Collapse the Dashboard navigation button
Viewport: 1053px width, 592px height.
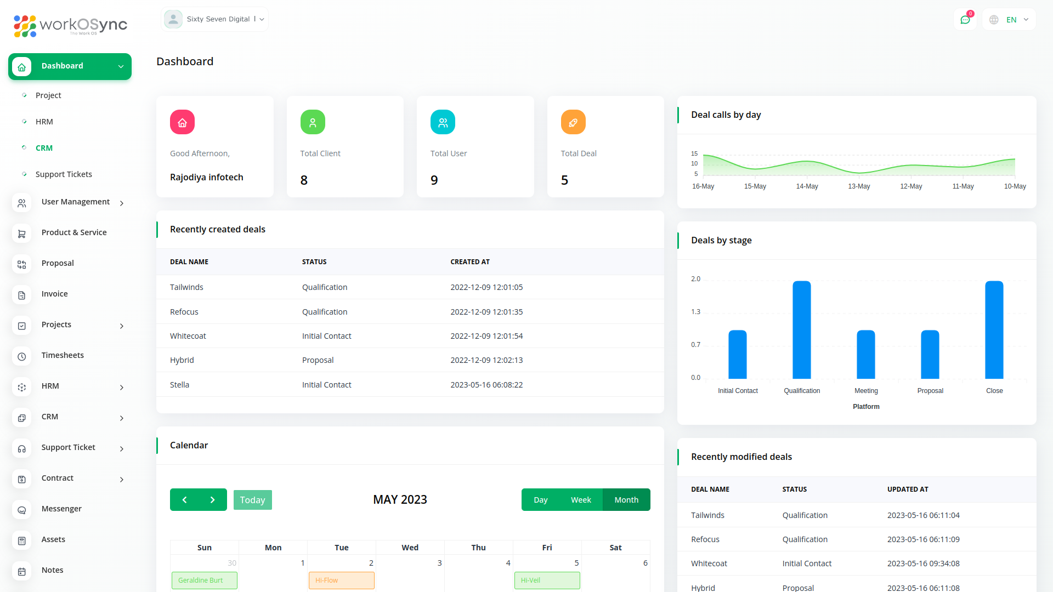coord(121,66)
